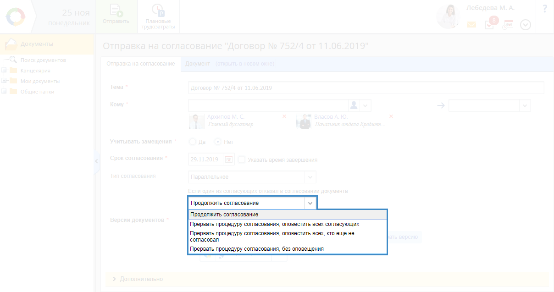Viewport: 554px width, 292px height.
Task: Click the Тема text field
Action: click(x=366, y=88)
